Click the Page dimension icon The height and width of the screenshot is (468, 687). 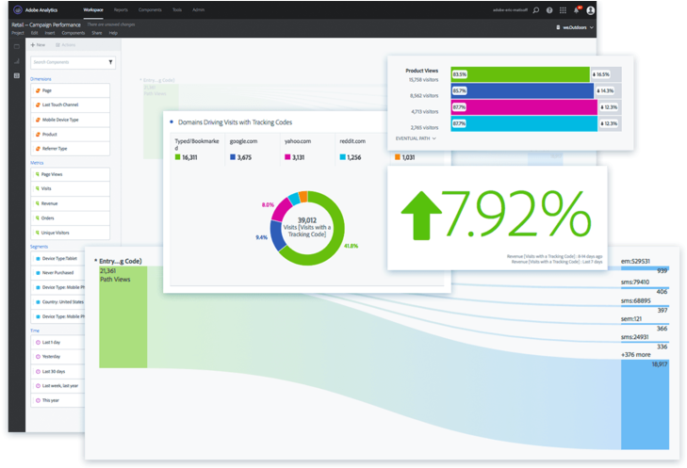click(38, 90)
